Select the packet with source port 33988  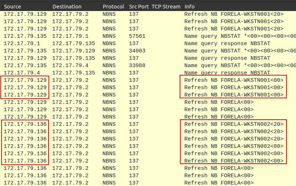[x=137, y=65]
